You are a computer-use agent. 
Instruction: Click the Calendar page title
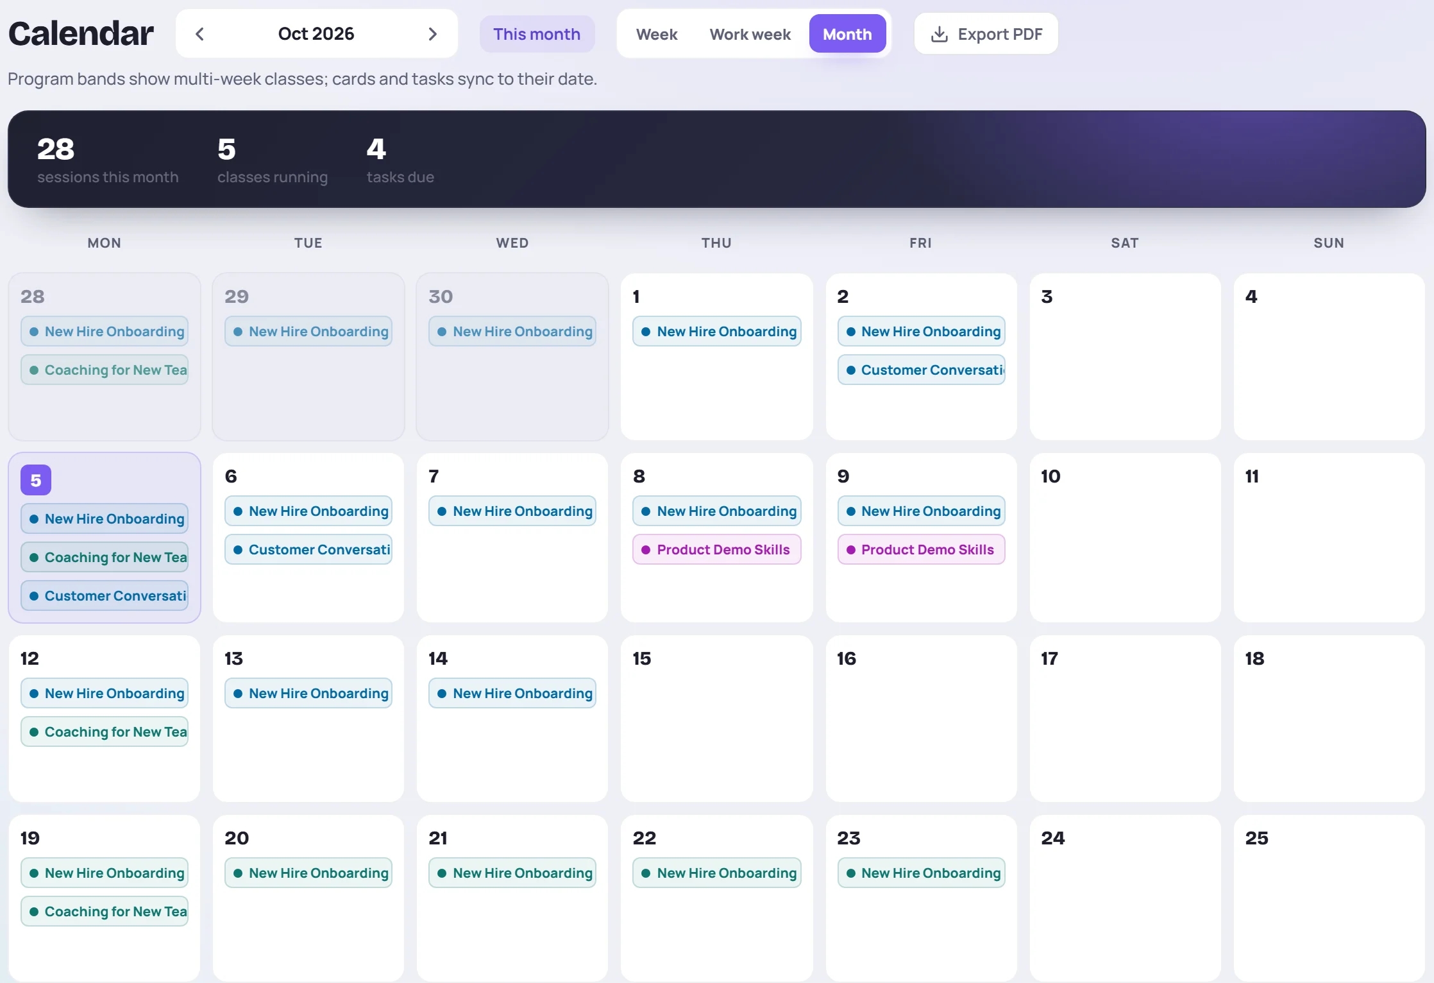(x=81, y=33)
